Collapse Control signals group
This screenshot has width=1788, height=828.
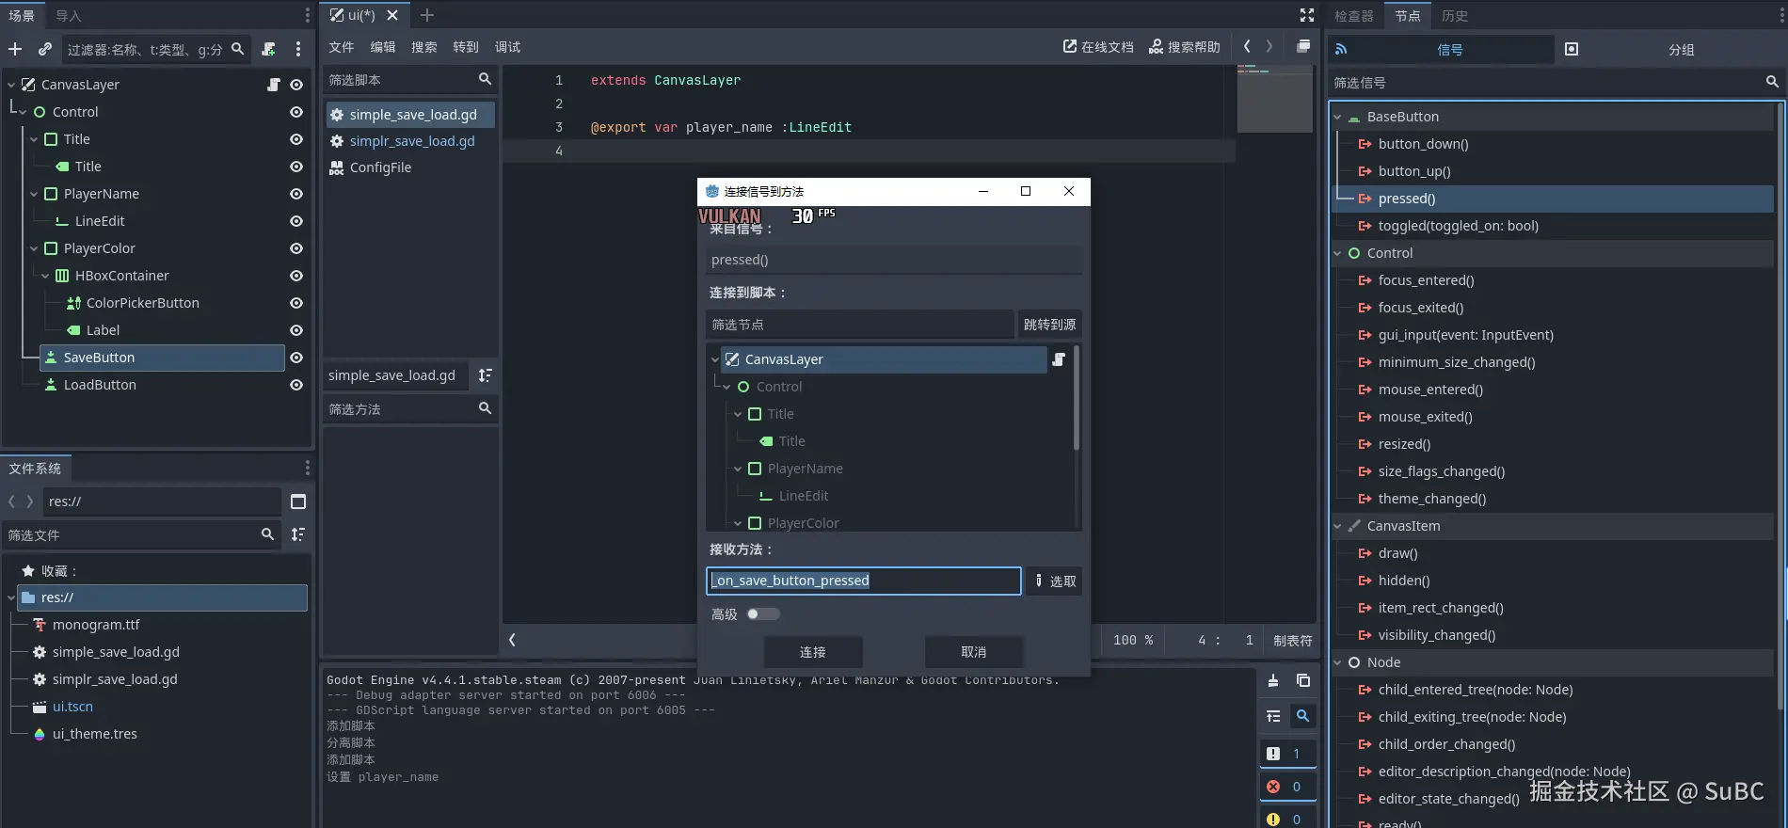pyautogui.click(x=1337, y=253)
